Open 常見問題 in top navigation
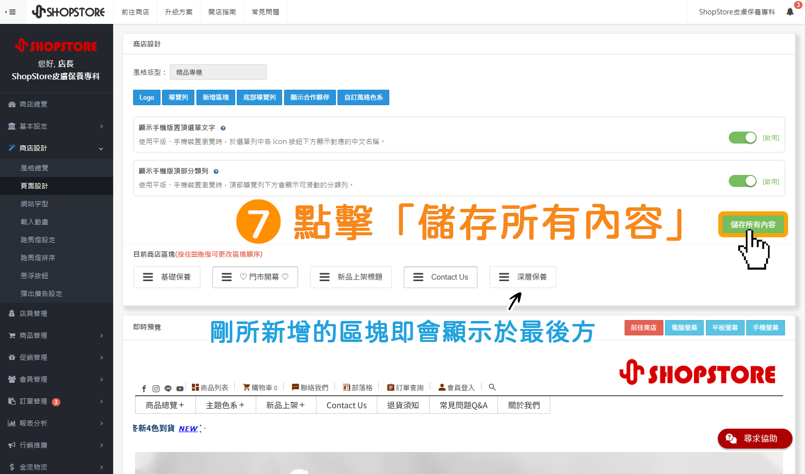Screen dimensions: 805x474 pos(265,12)
